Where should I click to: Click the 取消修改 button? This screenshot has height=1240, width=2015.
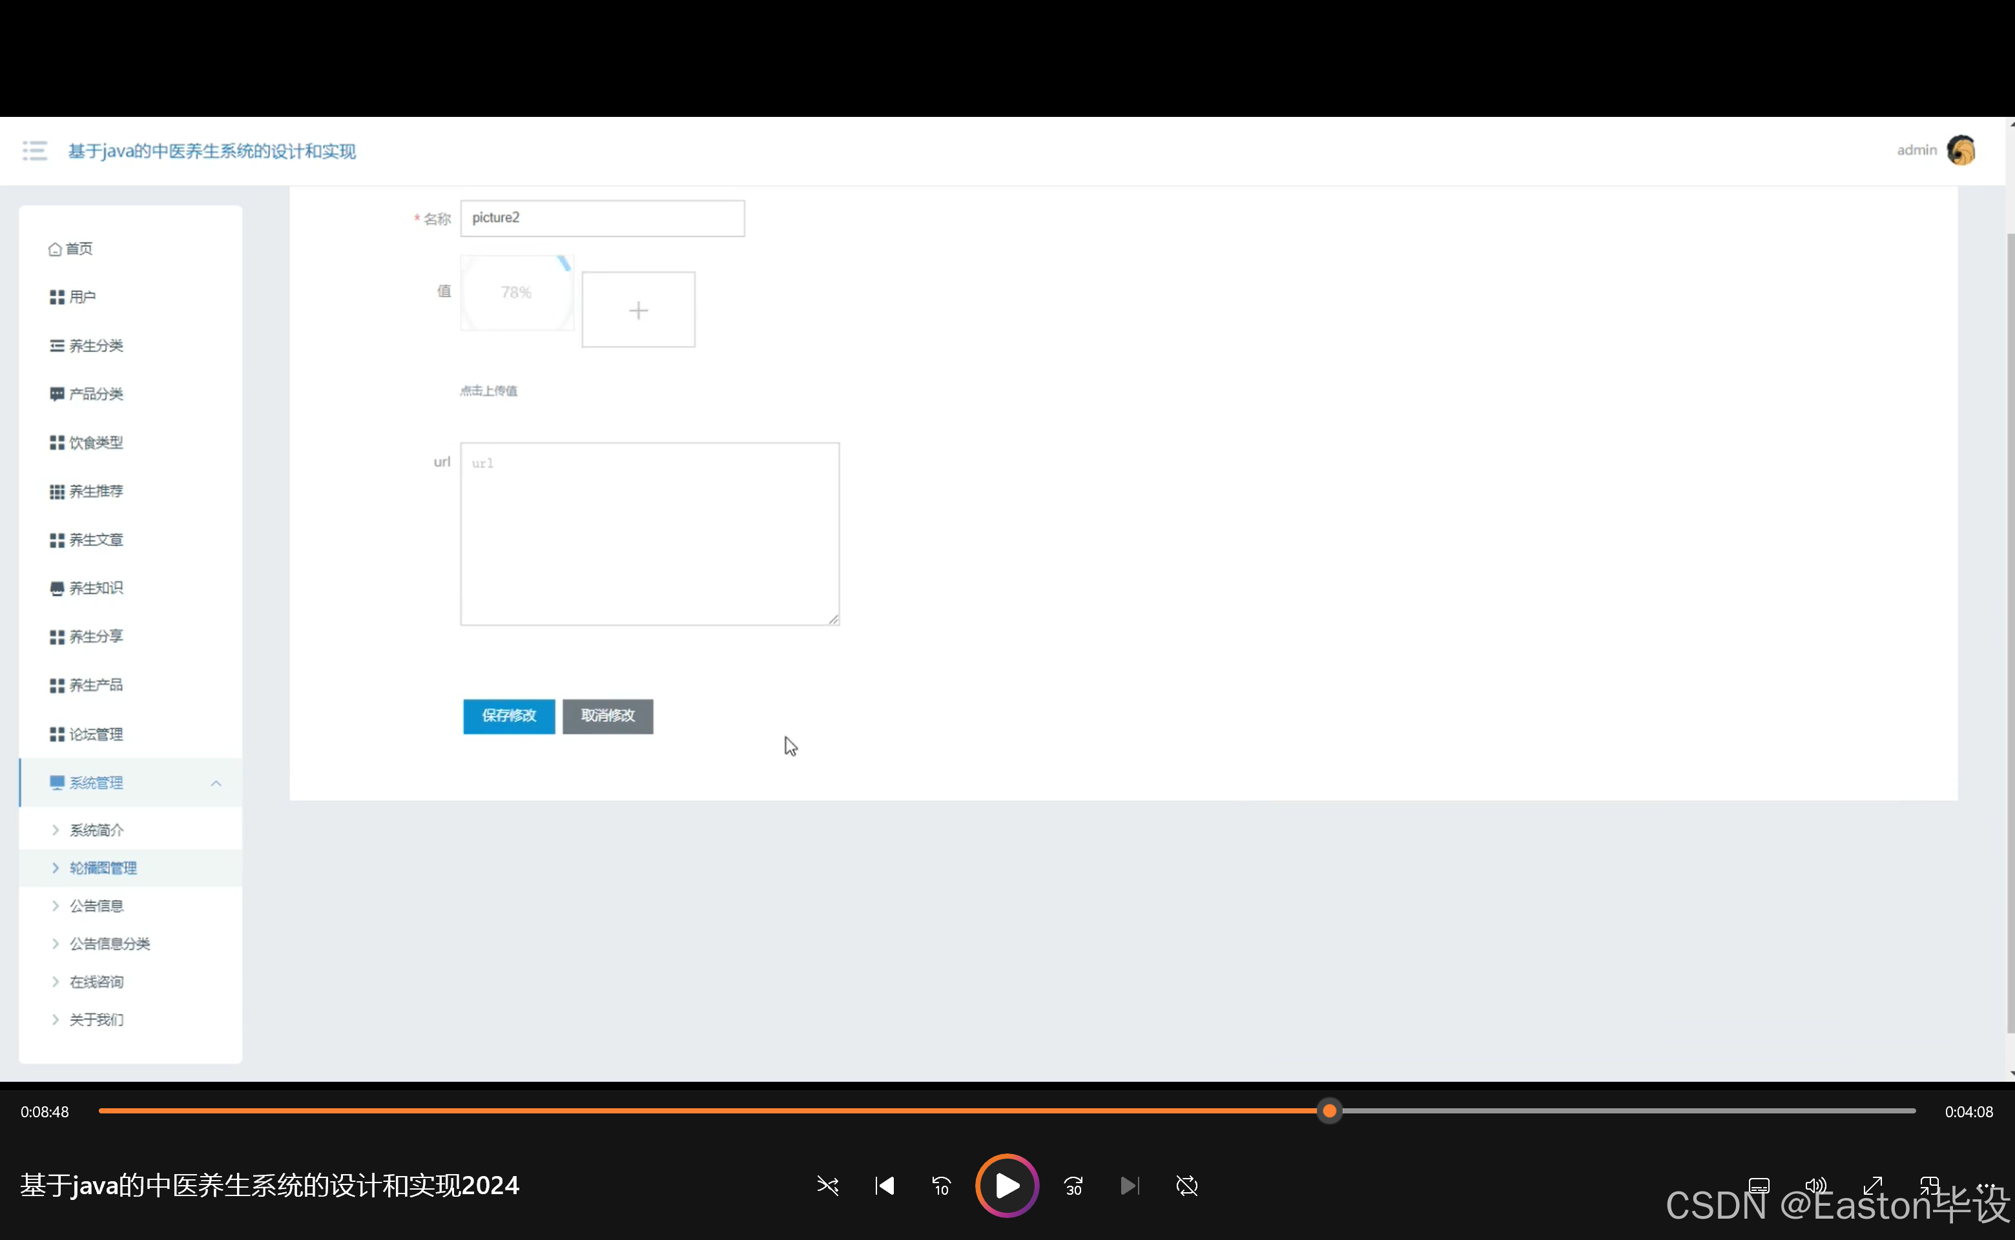pos(608,716)
